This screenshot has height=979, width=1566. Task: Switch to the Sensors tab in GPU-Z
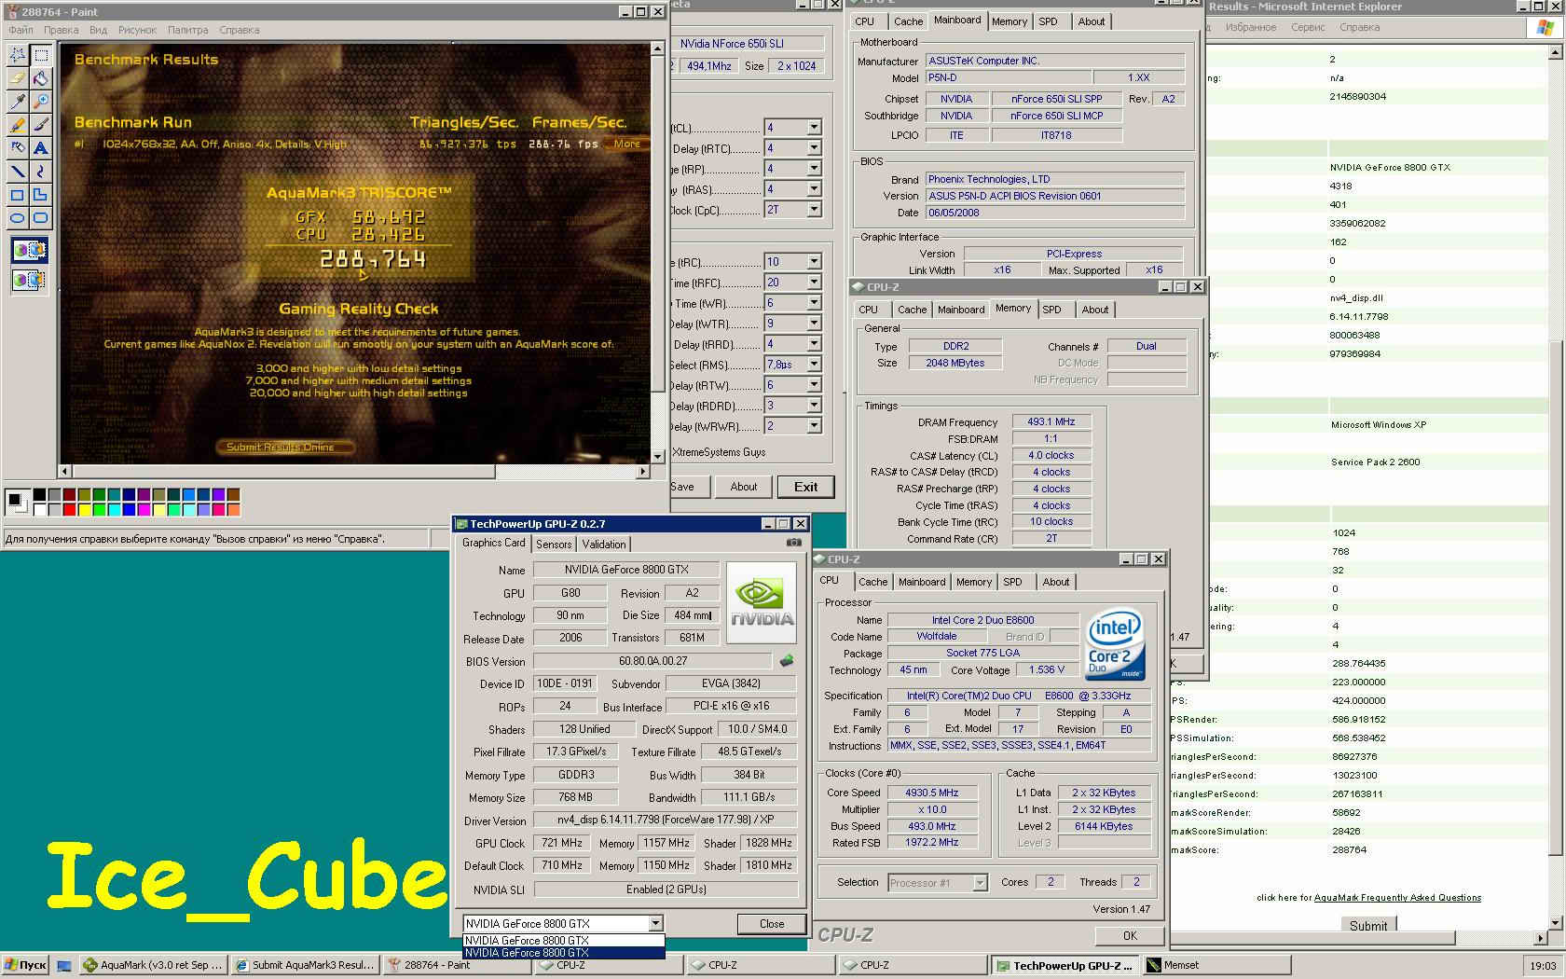click(x=554, y=545)
